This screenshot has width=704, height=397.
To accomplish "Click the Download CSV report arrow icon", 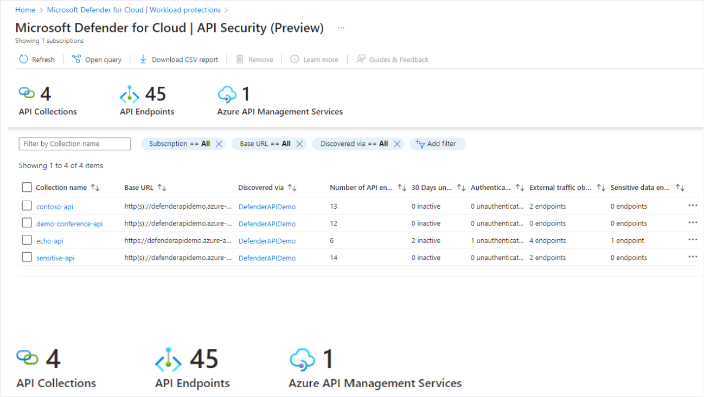I will [143, 59].
